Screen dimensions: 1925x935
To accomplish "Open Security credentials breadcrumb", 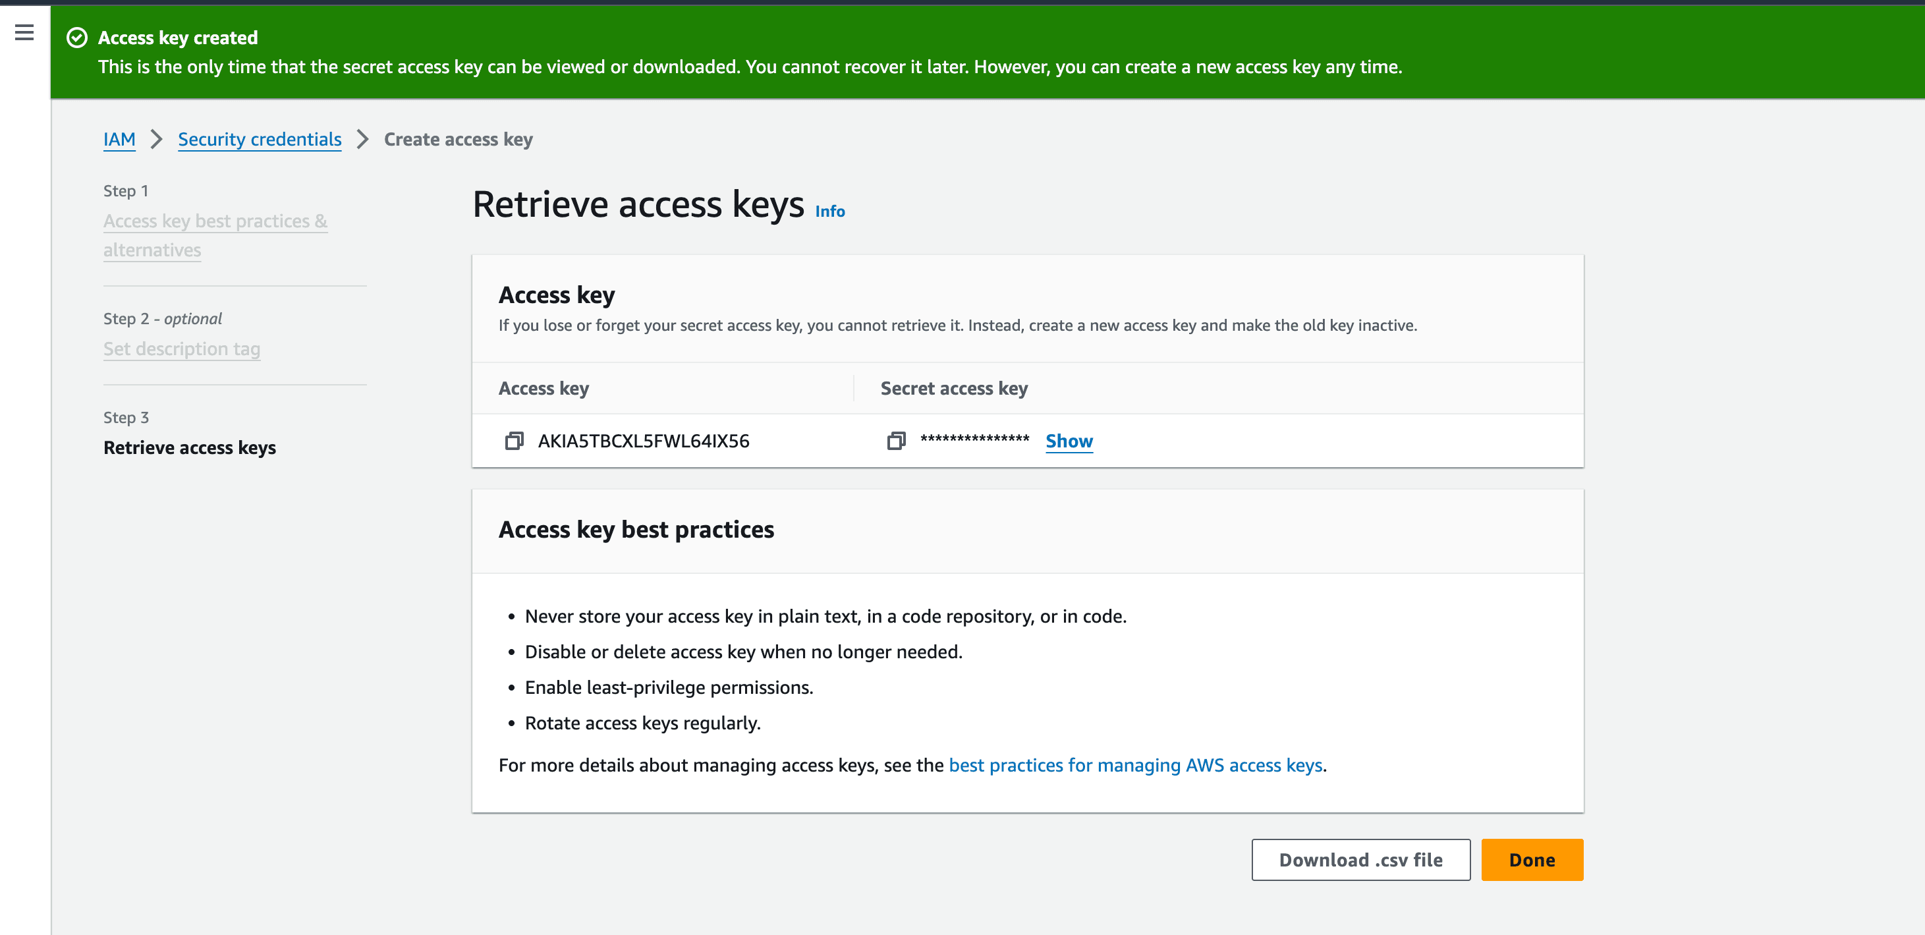I will point(260,139).
